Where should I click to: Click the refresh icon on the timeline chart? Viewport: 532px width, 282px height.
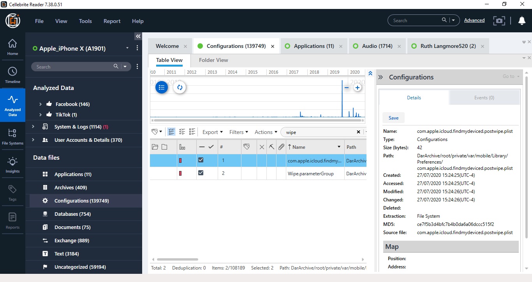(180, 88)
